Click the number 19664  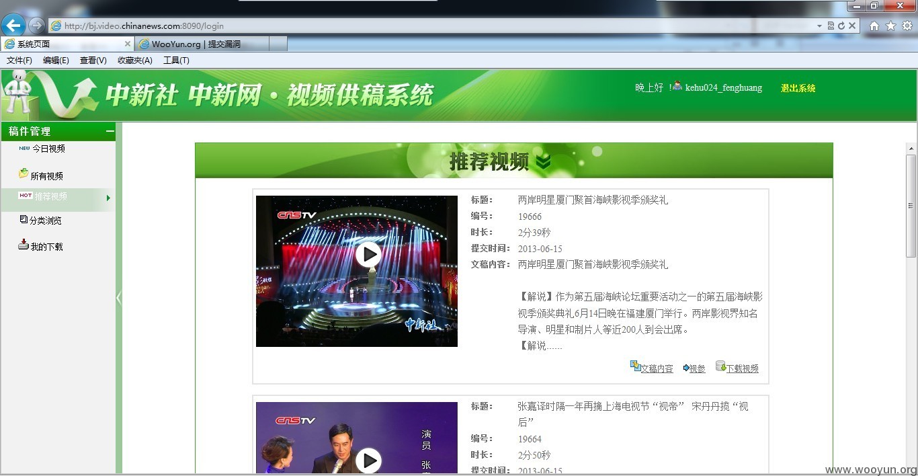(x=530, y=439)
